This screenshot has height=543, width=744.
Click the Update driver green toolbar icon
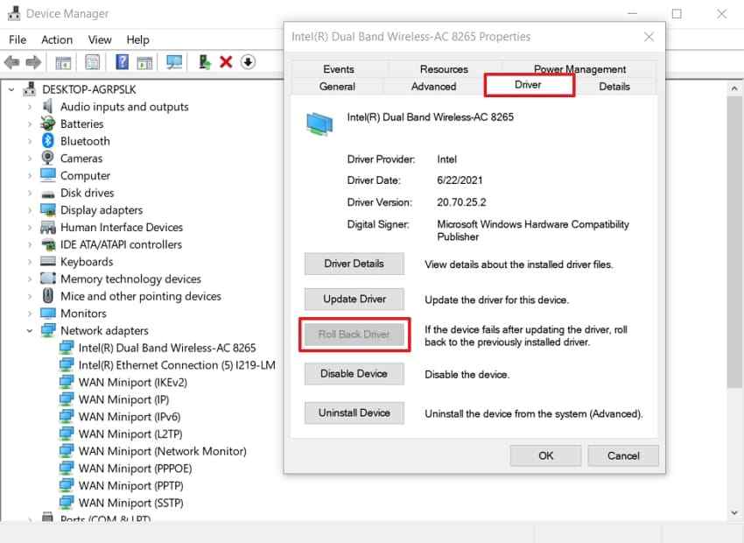(205, 61)
